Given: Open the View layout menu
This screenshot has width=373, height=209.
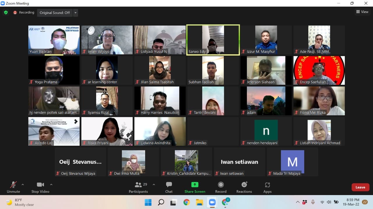Looking at the screenshot, I should point(362,12).
